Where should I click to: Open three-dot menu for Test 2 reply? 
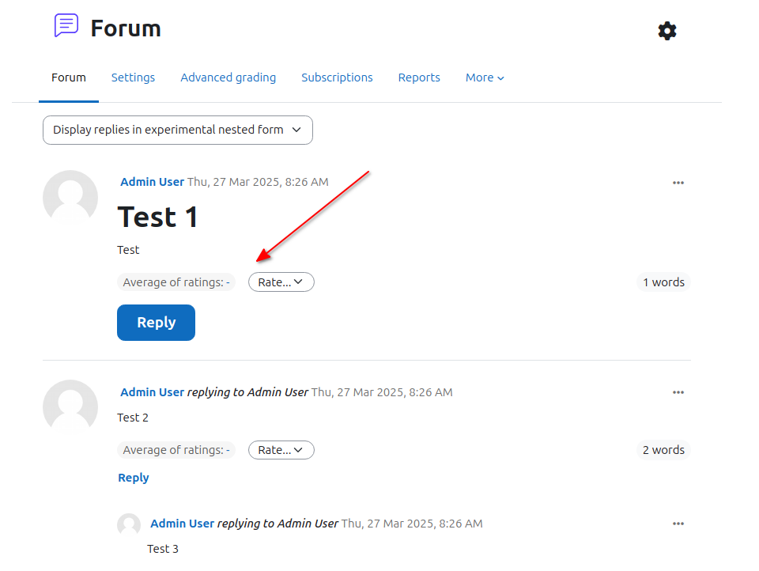click(x=678, y=392)
